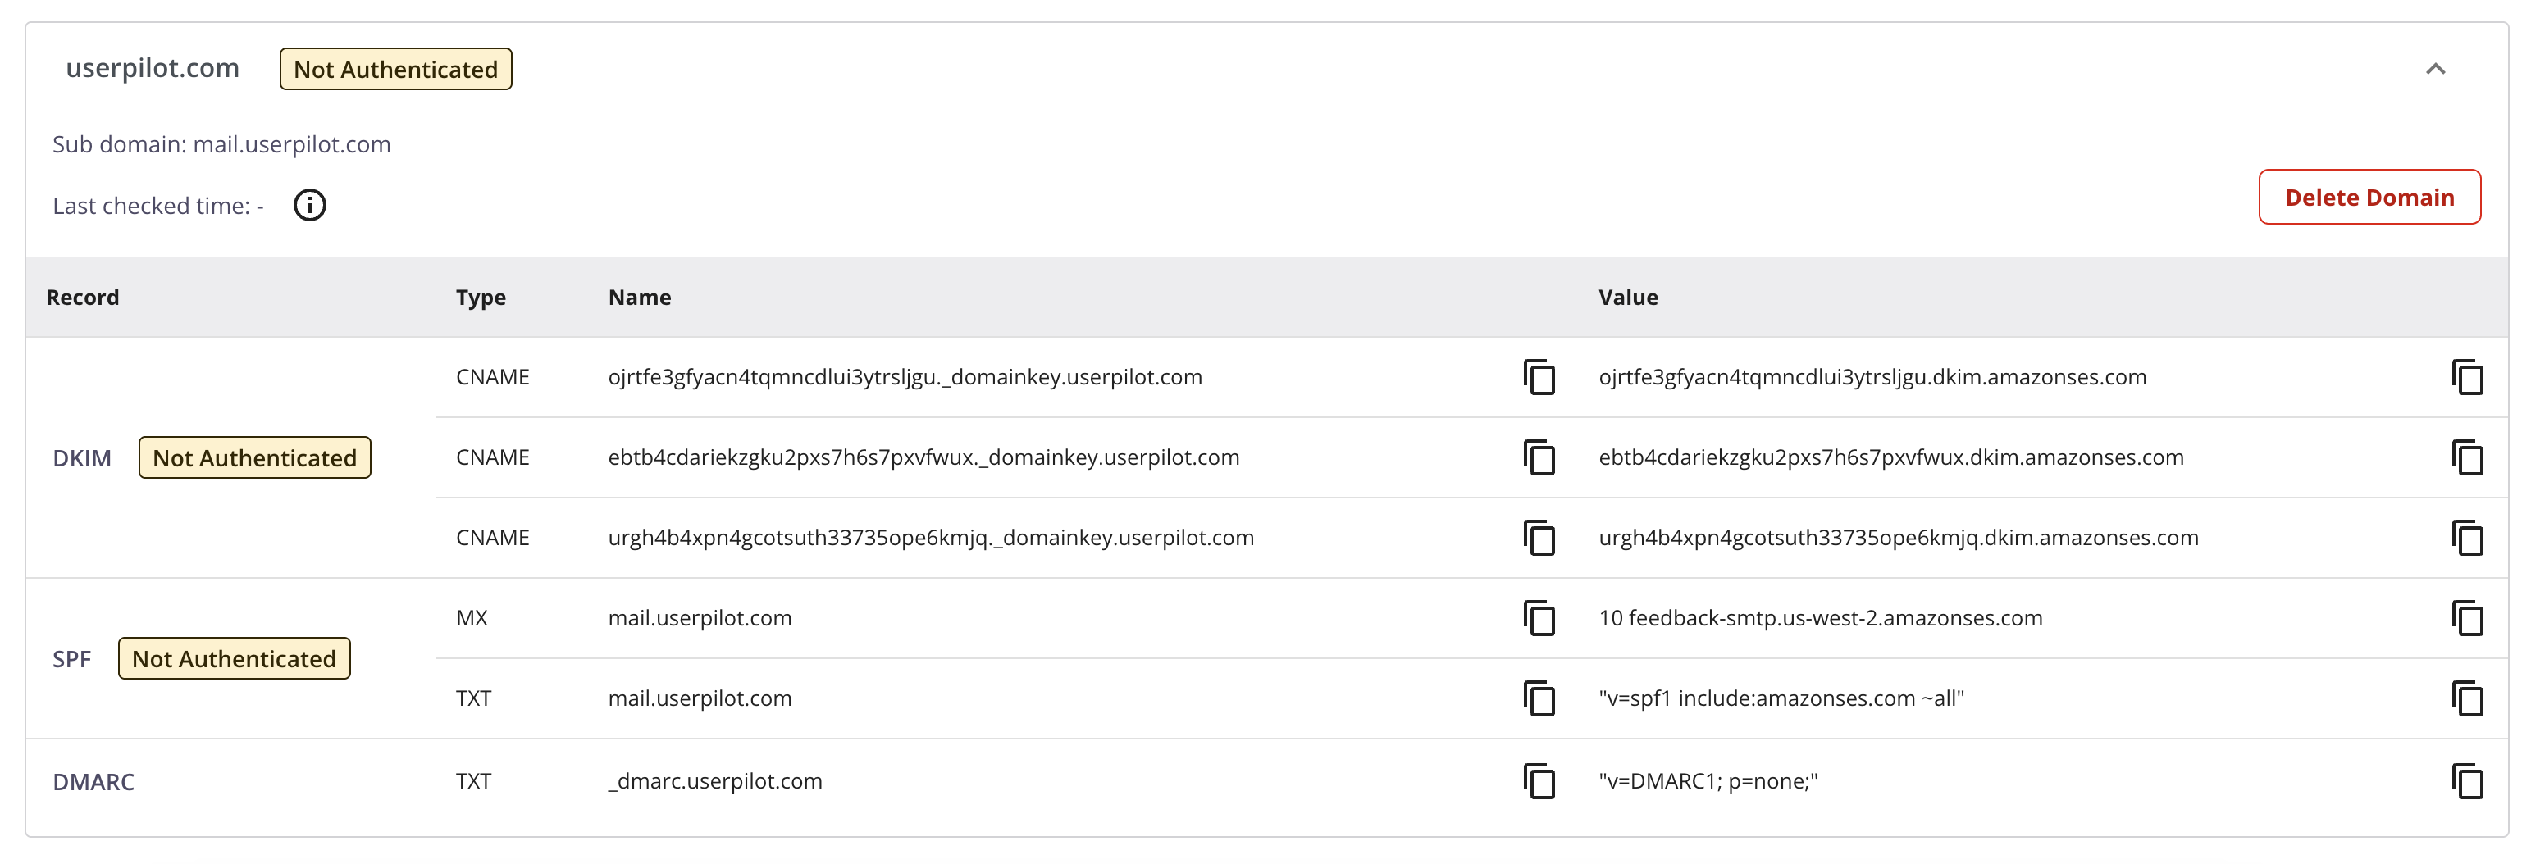Select '10 feedback-smtp.us-west-2.amazonses.com' value
The width and height of the screenshot is (2531, 864).
(1820, 619)
